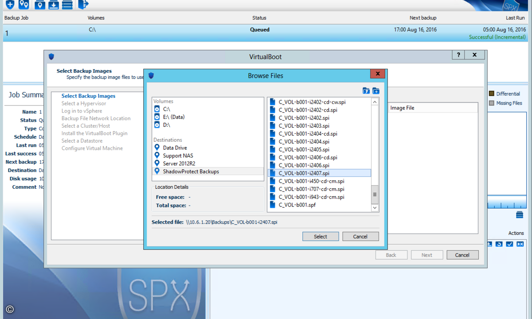The width and height of the screenshot is (532, 319).
Task: Go to Configure Virtual Machine step
Action: (x=92, y=148)
